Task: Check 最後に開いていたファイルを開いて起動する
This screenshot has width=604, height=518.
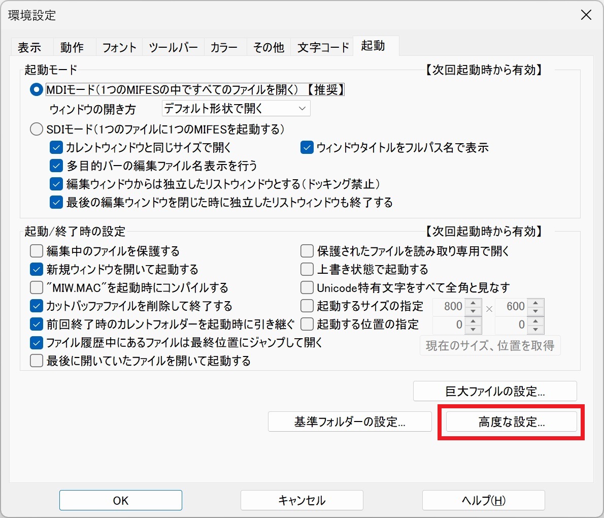Action: [36, 361]
